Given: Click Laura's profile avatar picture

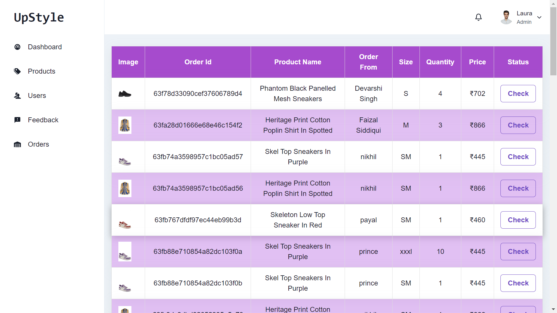Looking at the screenshot, I should tap(506, 17).
